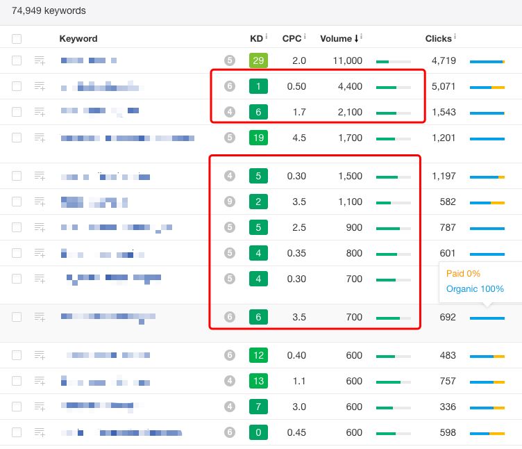Viewport: 522px width, 449px height.
Task: Click the CPC column header
Action: click(292, 39)
